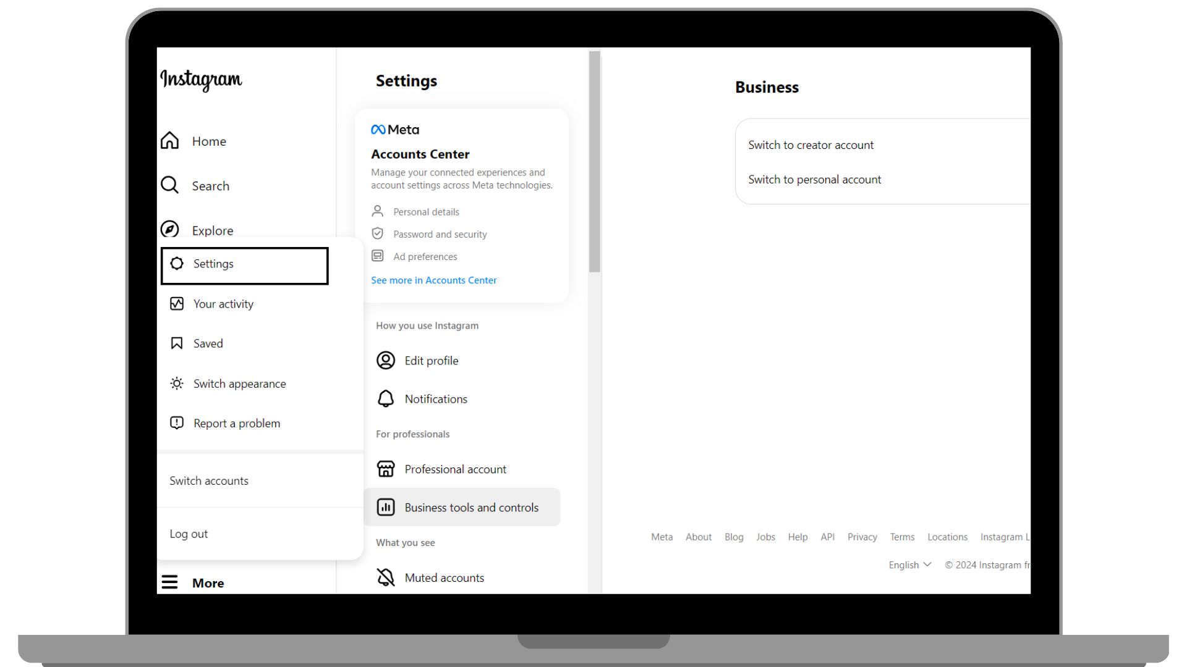
Task: Open Ad preferences settings
Action: tap(424, 256)
